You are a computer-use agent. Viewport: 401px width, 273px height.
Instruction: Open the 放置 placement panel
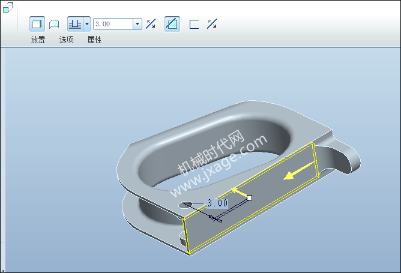point(38,40)
